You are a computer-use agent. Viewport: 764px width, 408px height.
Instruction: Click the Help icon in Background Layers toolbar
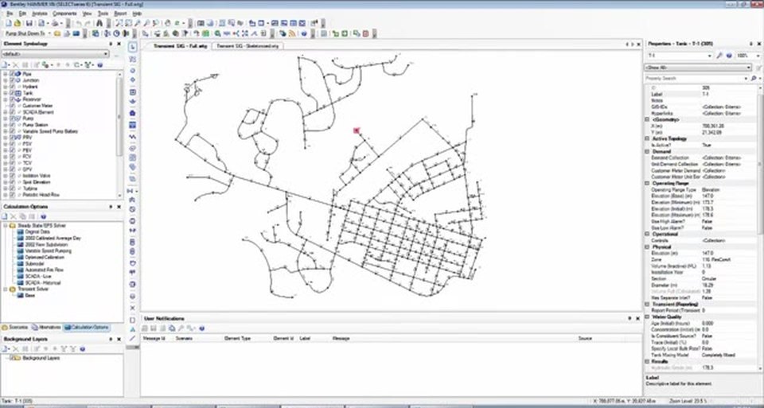pyautogui.click(x=82, y=348)
